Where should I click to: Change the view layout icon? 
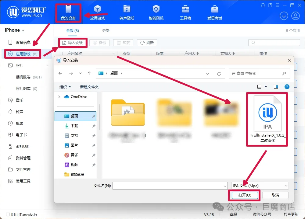click(259, 87)
